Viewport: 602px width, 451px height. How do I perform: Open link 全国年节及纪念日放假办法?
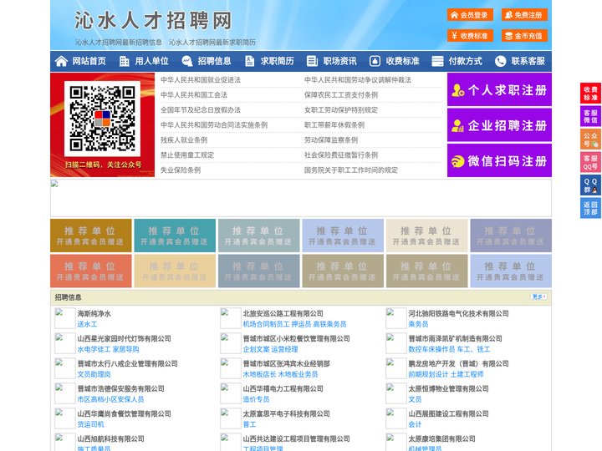[x=201, y=109]
